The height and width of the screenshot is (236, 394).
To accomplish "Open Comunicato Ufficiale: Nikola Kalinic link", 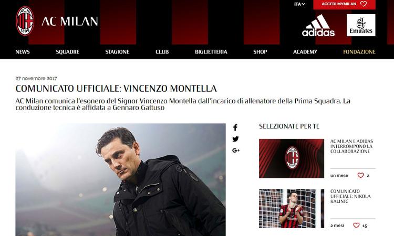I will coord(350,196).
